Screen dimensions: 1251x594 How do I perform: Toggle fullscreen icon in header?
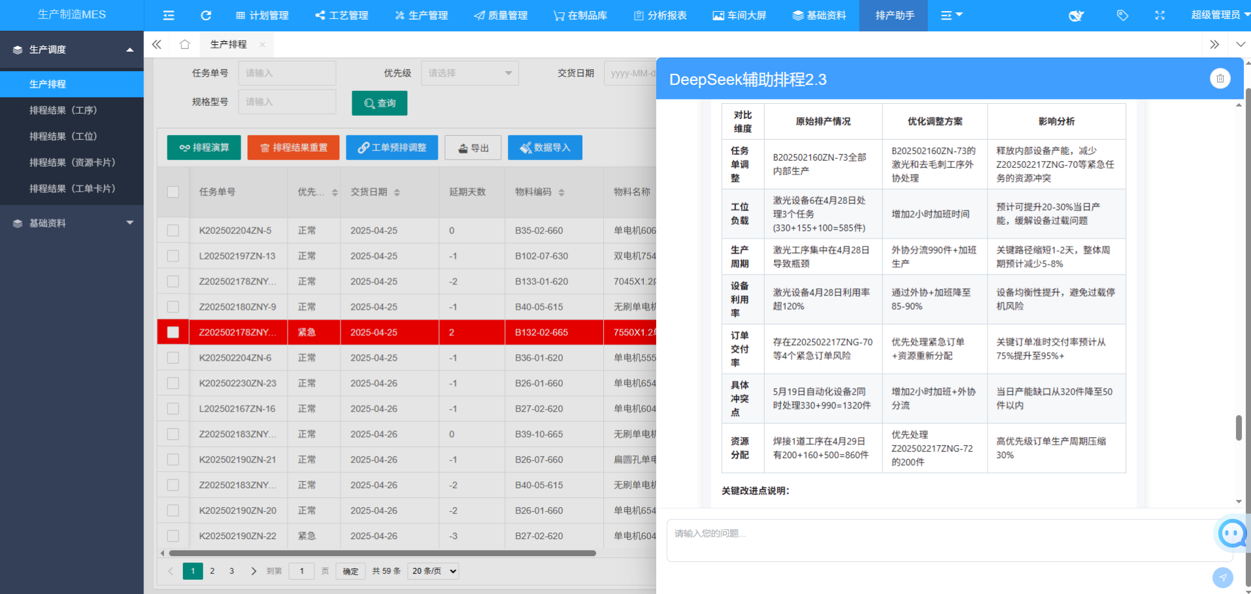(1159, 15)
